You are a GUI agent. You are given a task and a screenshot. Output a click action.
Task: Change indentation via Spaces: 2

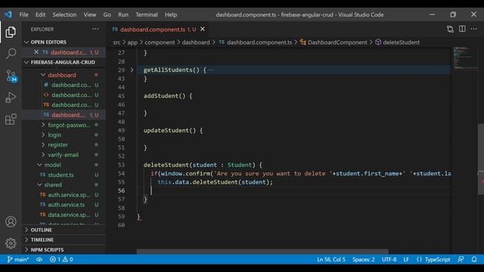point(363,259)
